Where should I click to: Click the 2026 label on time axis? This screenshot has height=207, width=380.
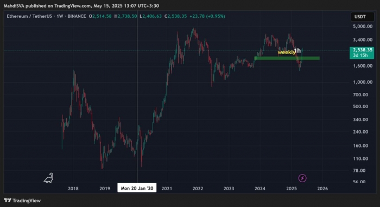tap(322, 189)
